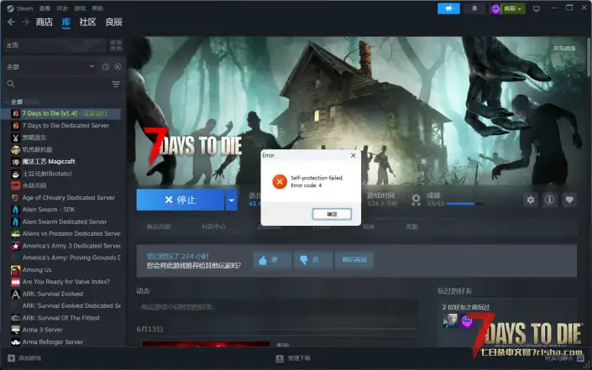Viewport: 592px width, 370px height.
Task: Open the notifications bell
Action: [474, 8]
